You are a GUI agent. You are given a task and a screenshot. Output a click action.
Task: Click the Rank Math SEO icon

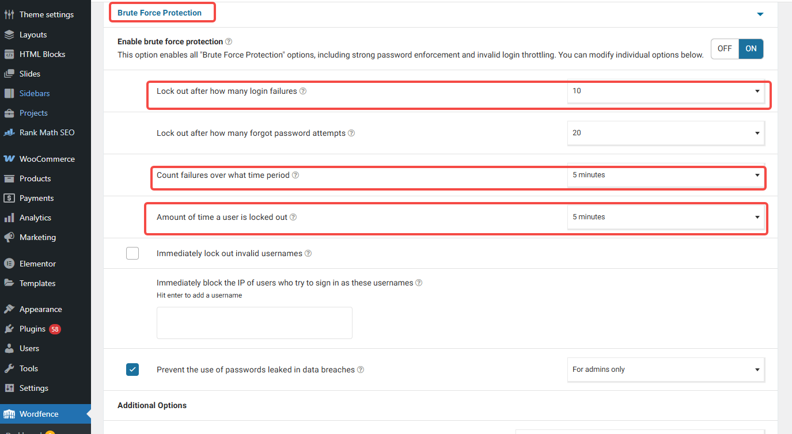(x=9, y=132)
